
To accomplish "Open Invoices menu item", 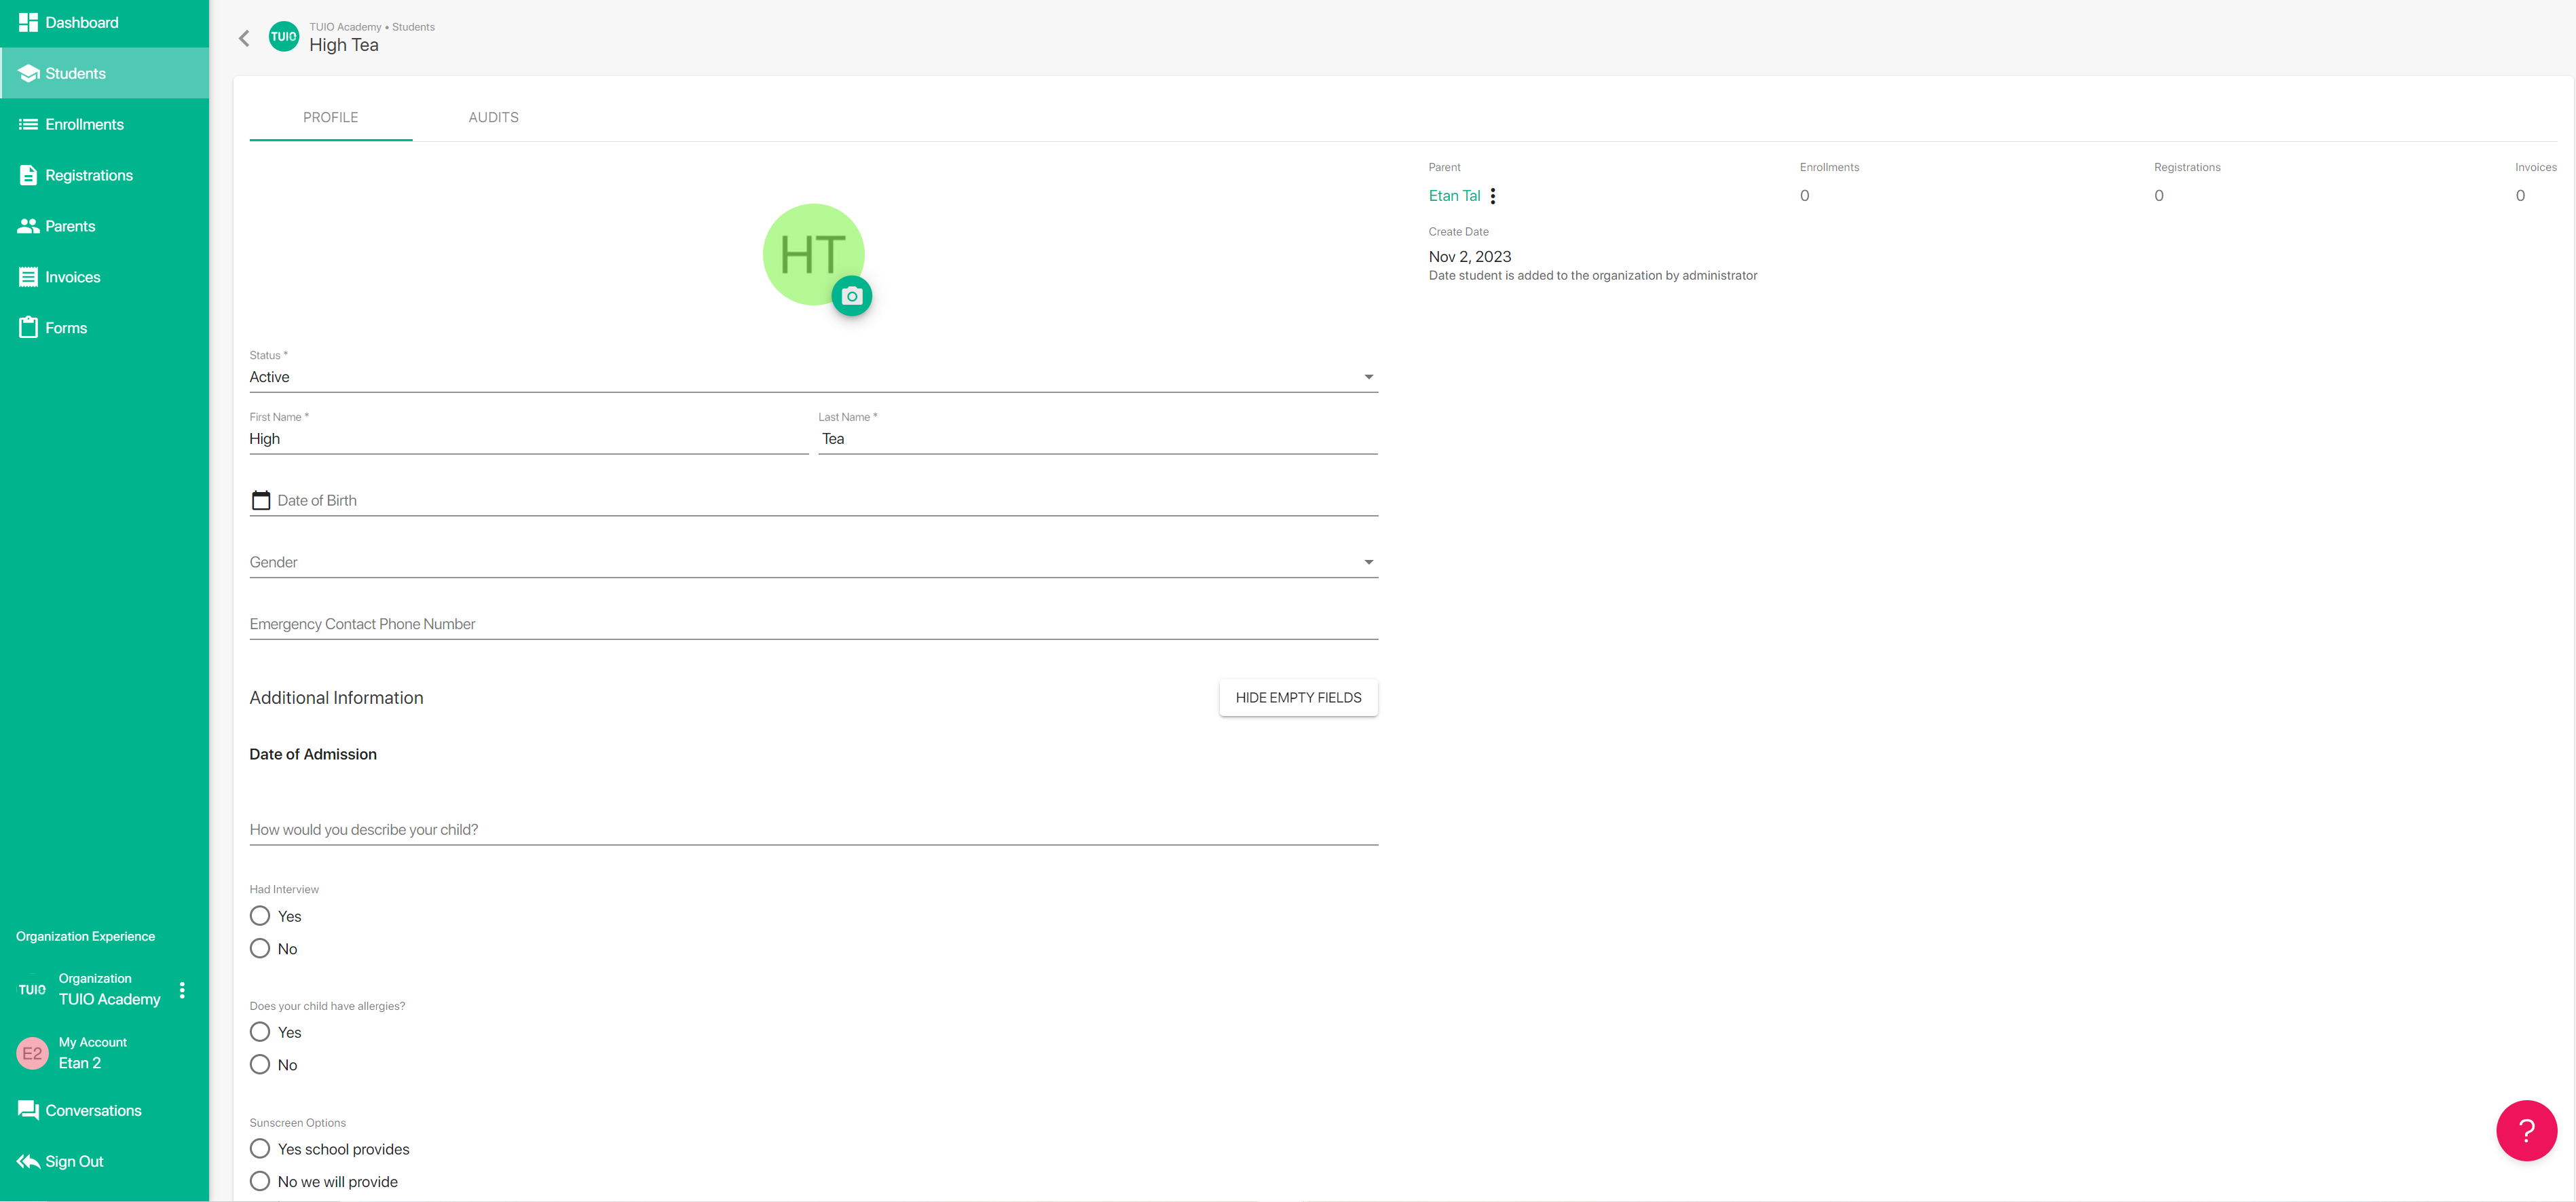I will tap(104, 277).
